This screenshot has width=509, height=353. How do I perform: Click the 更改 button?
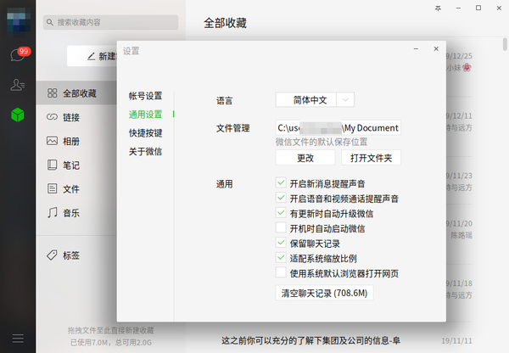click(305, 158)
